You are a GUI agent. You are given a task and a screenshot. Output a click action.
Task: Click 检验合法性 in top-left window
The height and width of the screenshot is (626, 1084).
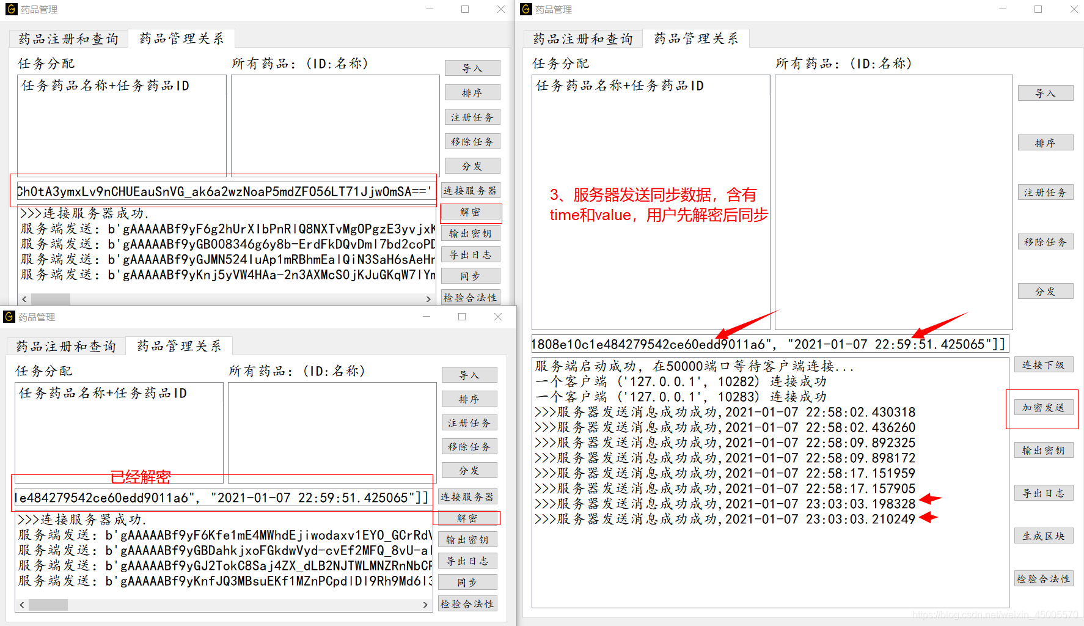[x=471, y=297]
